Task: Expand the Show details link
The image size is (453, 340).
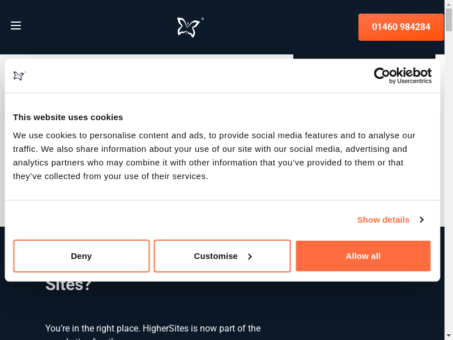Action: click(x=383, y=220)
